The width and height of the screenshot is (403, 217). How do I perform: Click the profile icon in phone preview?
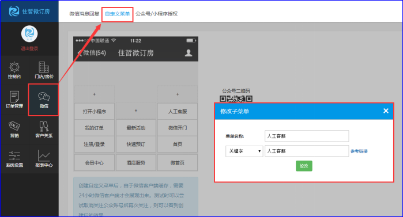(189, 53)
